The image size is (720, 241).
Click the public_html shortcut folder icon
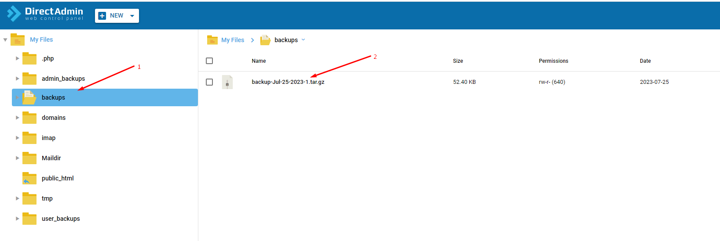[x=29, y=178]
